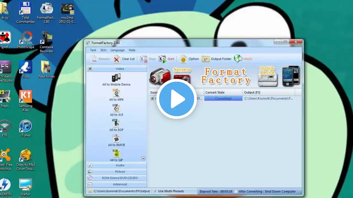
Task: Select the All to Mobile Device icon
Action: coord(116,78)
